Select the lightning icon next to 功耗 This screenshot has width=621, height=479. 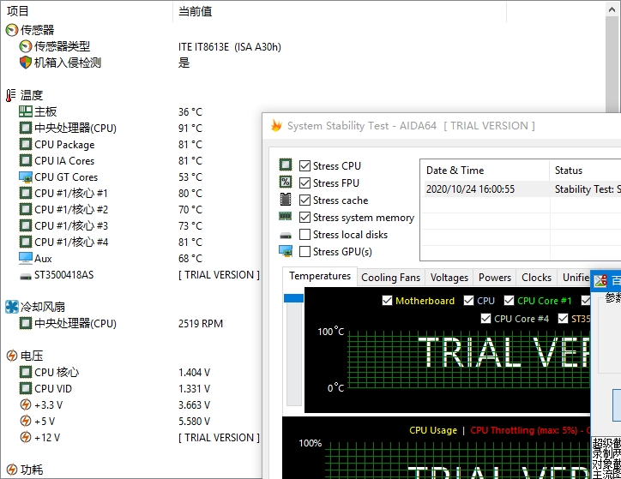(12, 470)
